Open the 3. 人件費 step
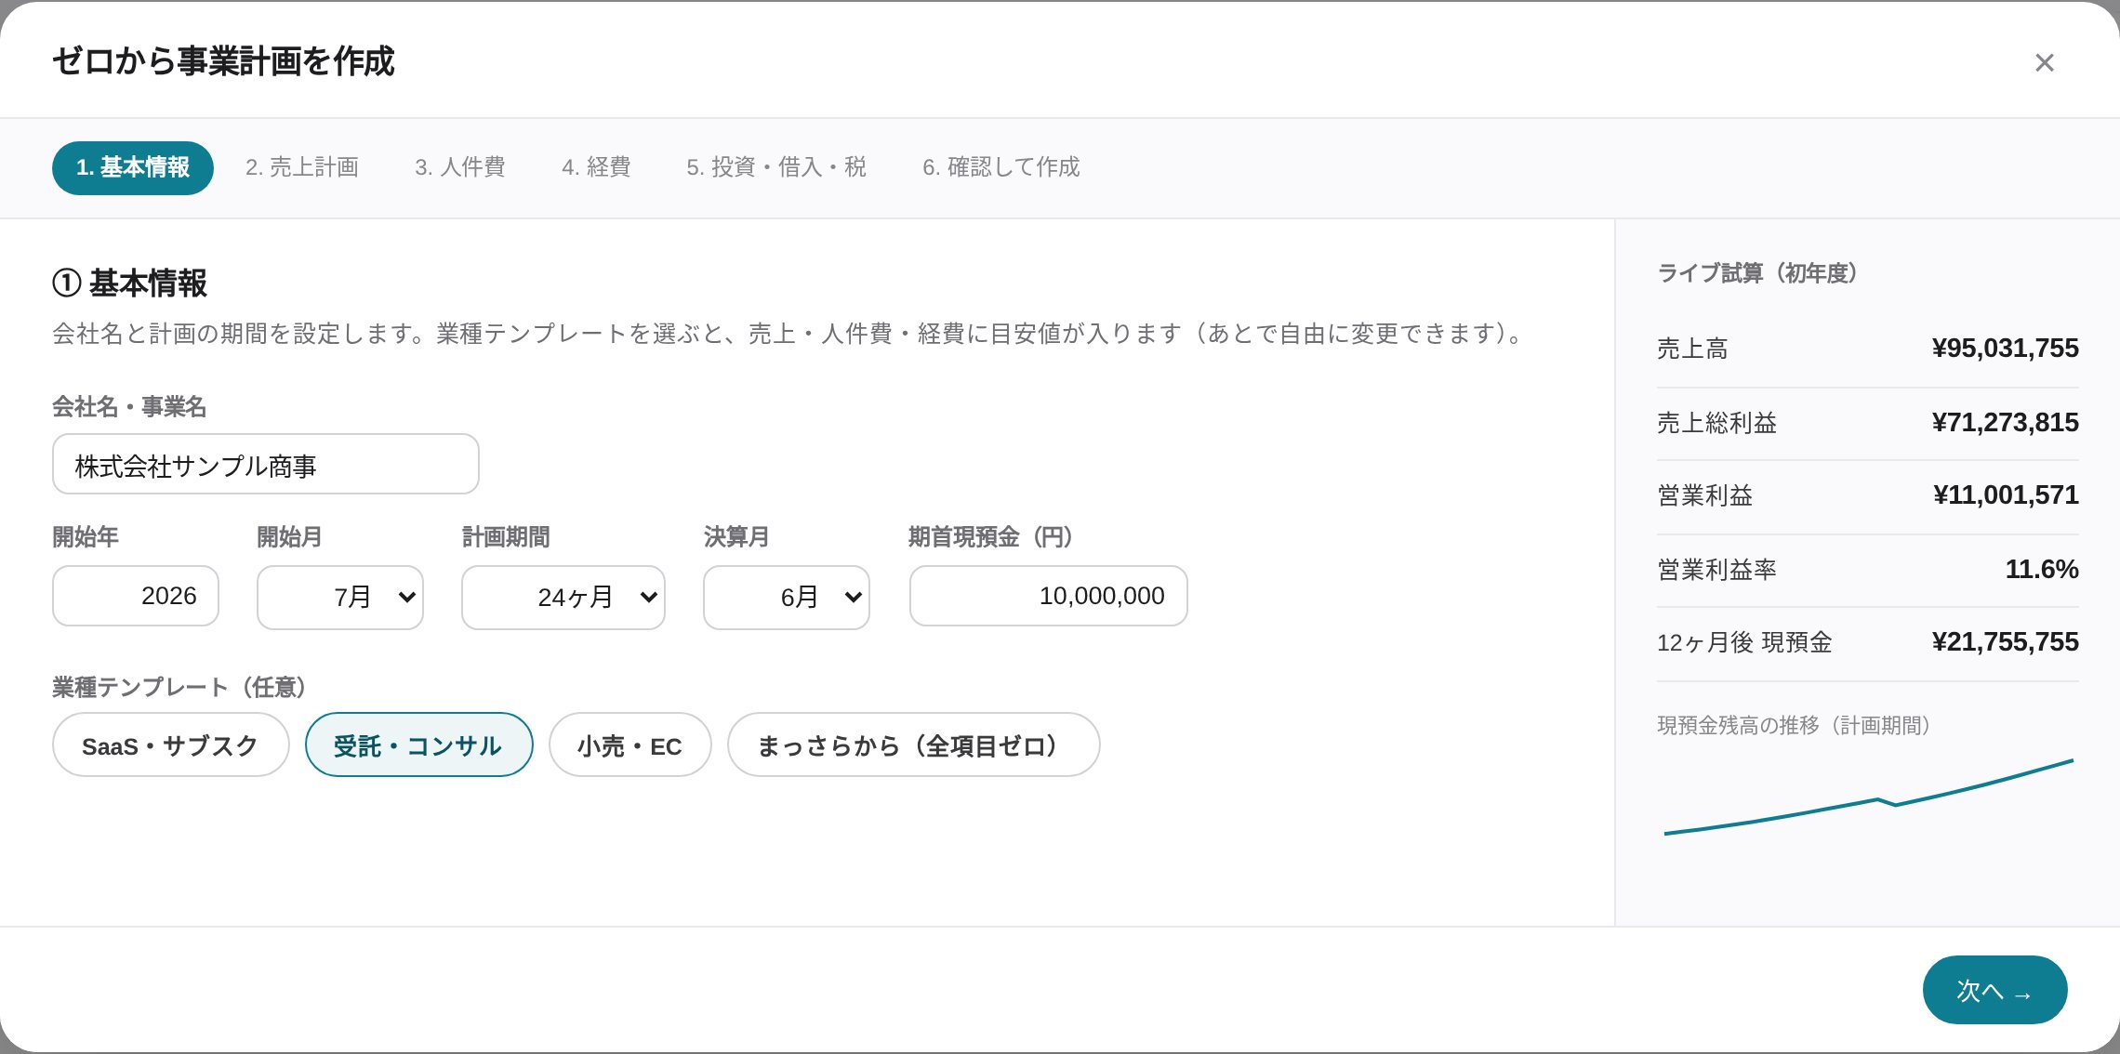This screenshot has height=1054, width=2120. 460,167
